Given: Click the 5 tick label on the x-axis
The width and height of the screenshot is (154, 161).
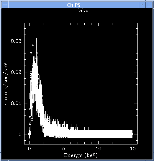Looking at the screenshot, I should click(x=64, y=149).
